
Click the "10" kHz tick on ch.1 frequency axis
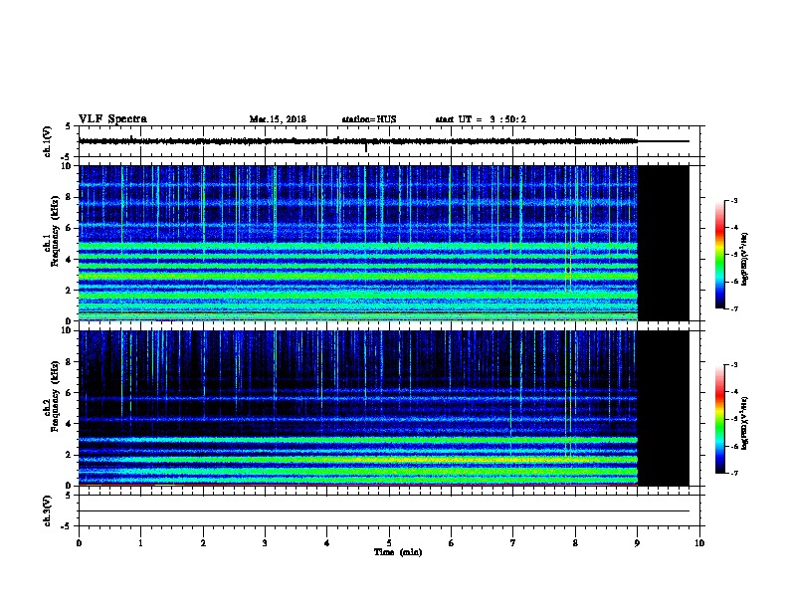coord(69,166)
